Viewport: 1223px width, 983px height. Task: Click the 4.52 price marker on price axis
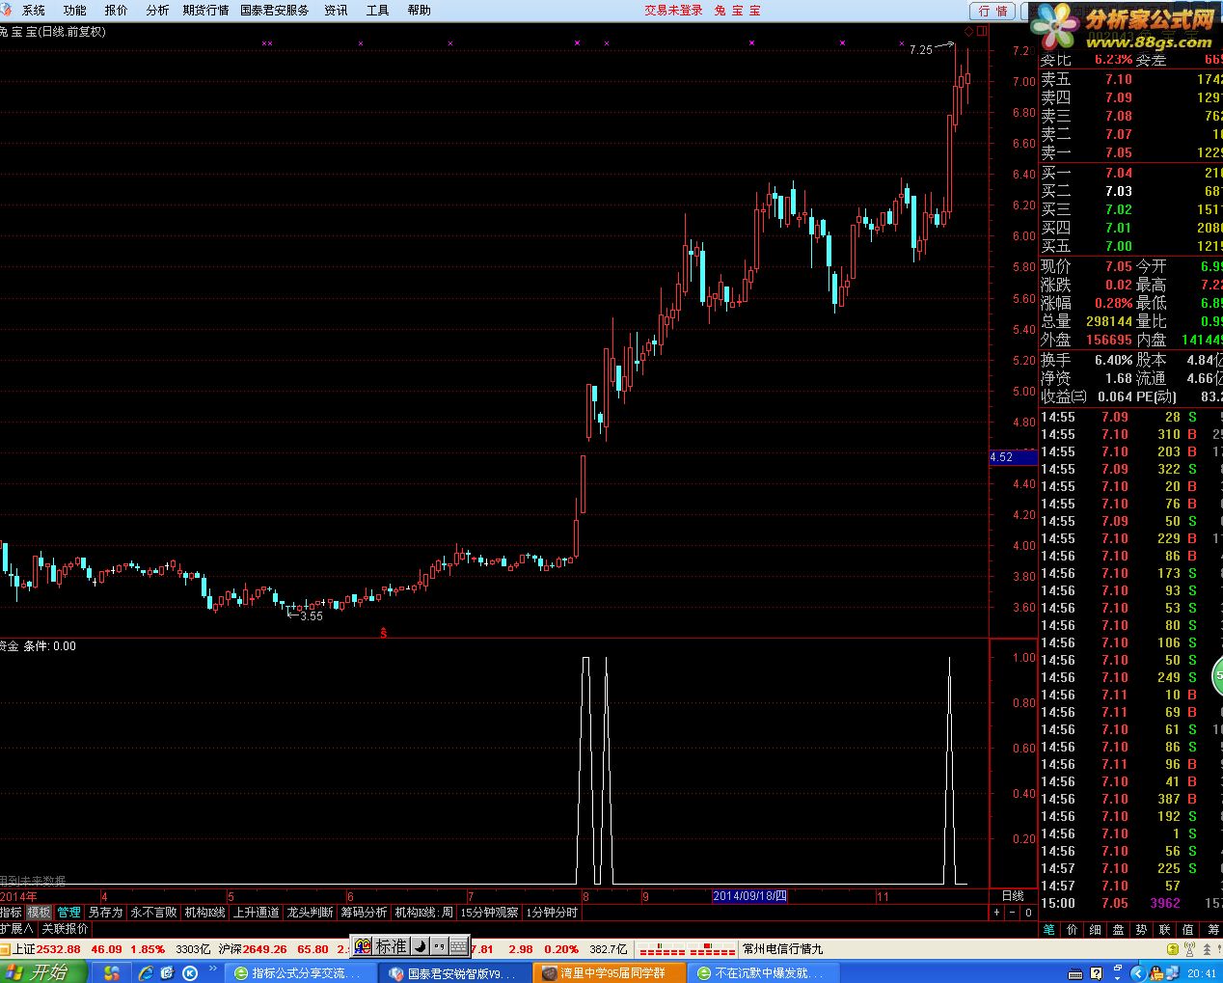coord(1012,457)
